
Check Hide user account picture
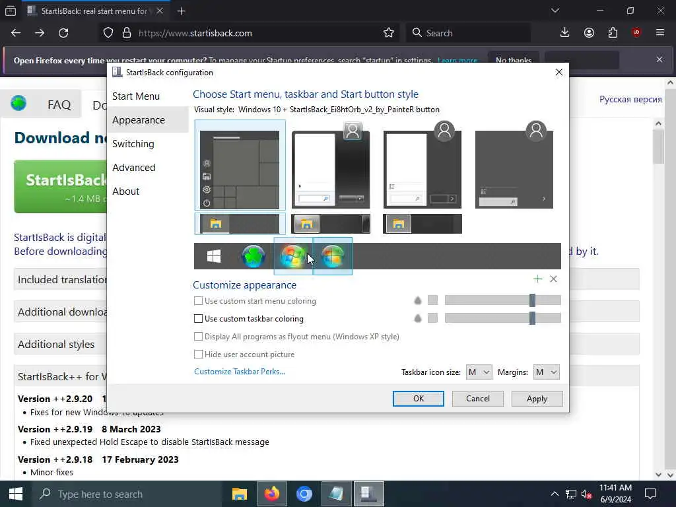tap(198, 354)
